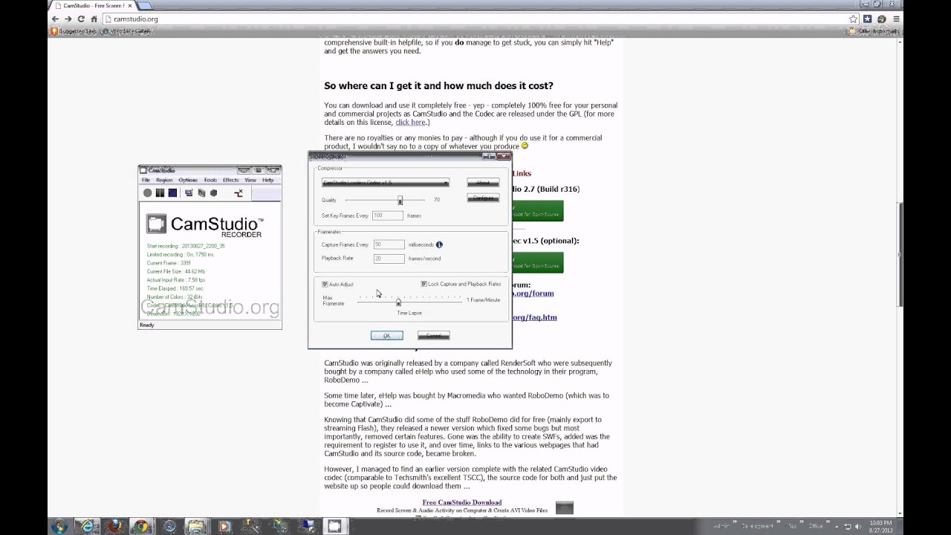951x535 pixels.
Task: Click the 'Ready' status bar text
Action: (146, 325)
